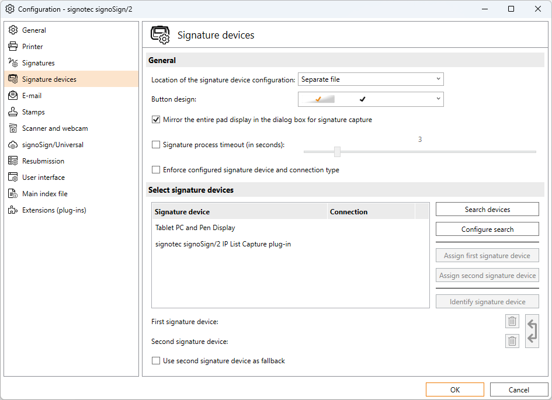This screenshot has width=552, height=400.
Task: Open the Resubmission settings page
Action: click(43, 161)
